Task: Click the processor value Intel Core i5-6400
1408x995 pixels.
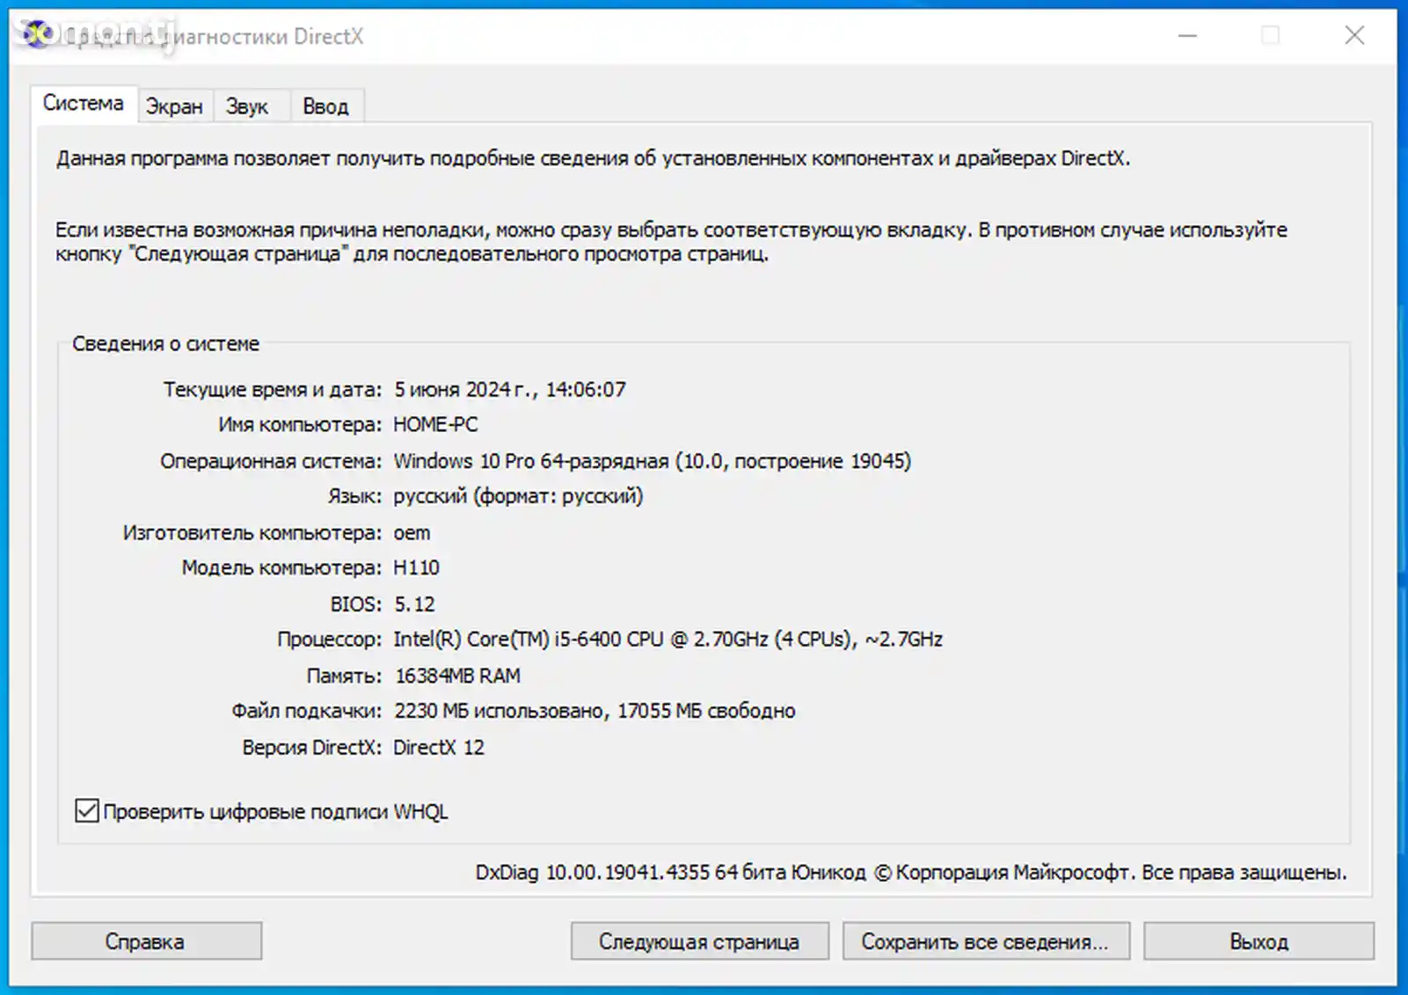Action: (x=668, y=640)
